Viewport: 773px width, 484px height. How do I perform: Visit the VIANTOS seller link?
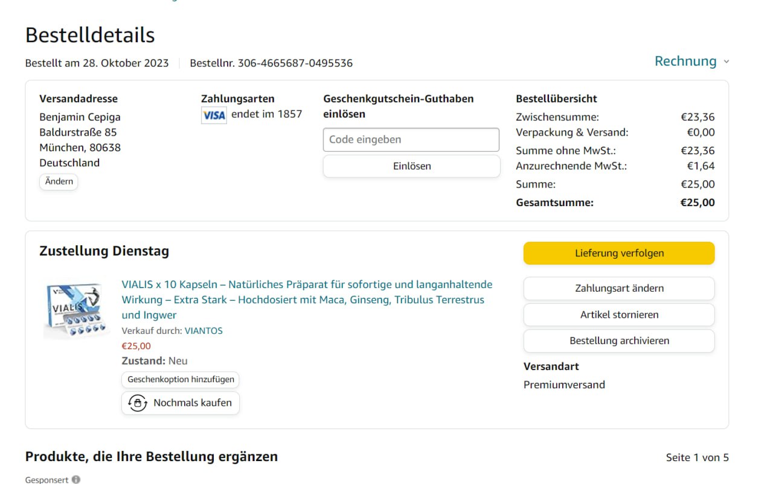click(204, 331)
